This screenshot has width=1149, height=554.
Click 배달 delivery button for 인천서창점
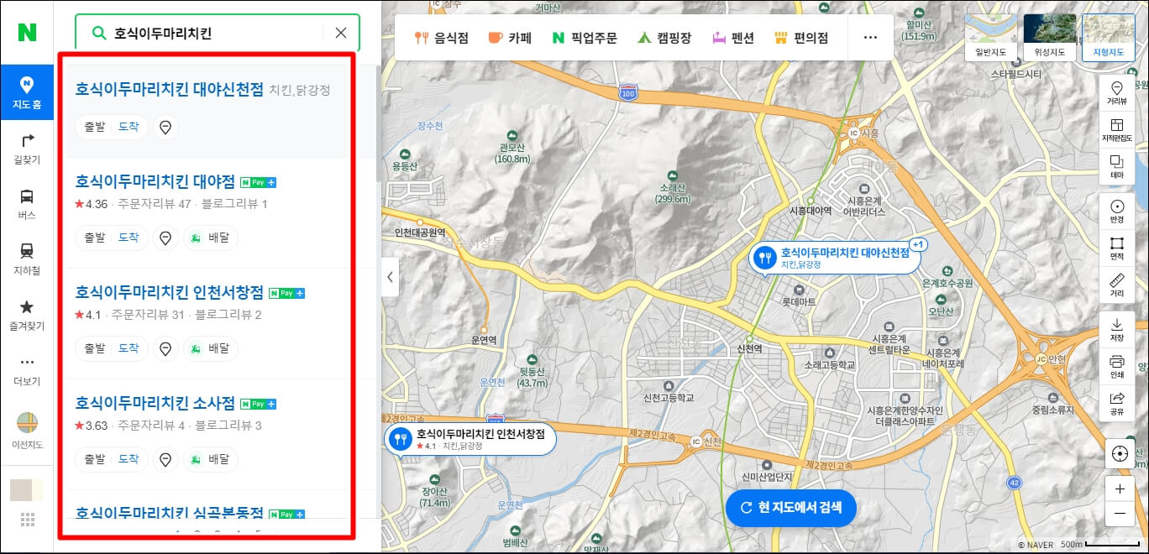[x=211, y=348]
